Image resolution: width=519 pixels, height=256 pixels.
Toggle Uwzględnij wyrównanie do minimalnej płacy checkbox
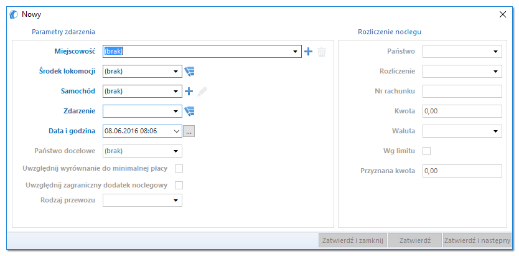(x=179, y=169)
